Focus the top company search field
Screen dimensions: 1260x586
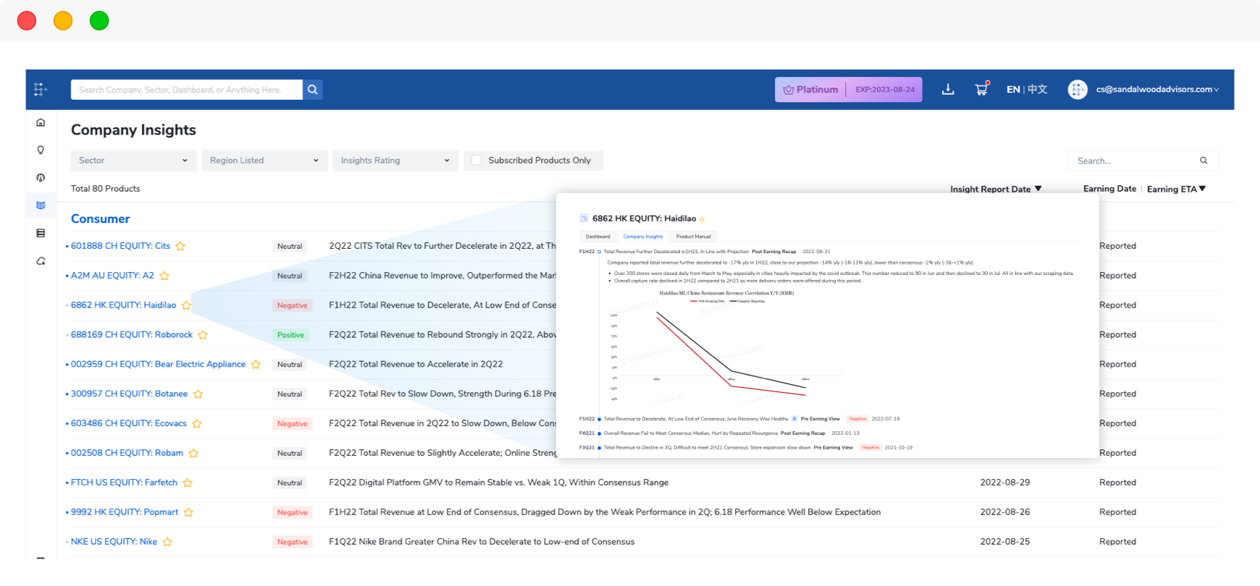coord(187,90)
